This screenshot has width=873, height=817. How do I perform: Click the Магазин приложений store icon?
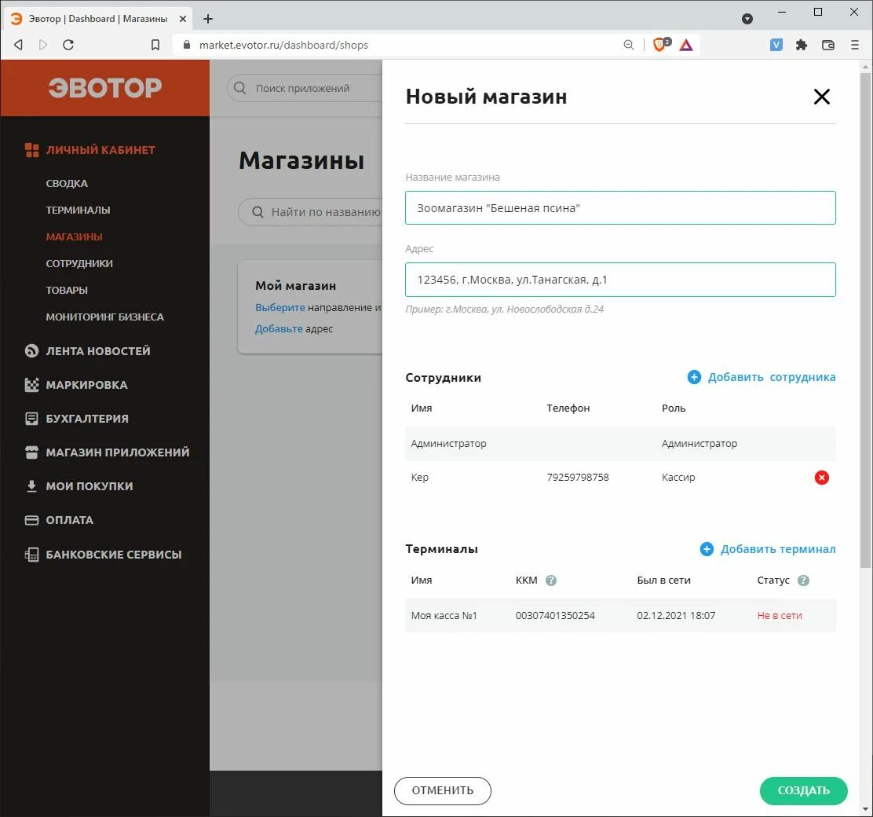click(31, 452)
